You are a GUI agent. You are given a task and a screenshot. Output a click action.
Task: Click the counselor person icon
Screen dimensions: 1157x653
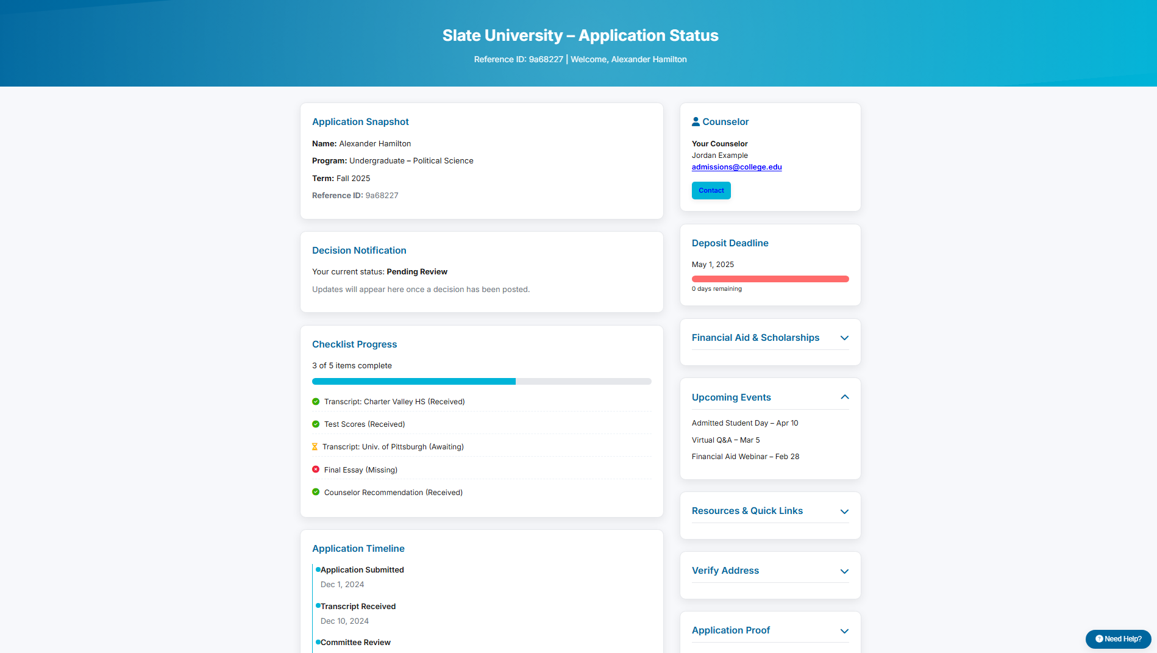(696, 122)
